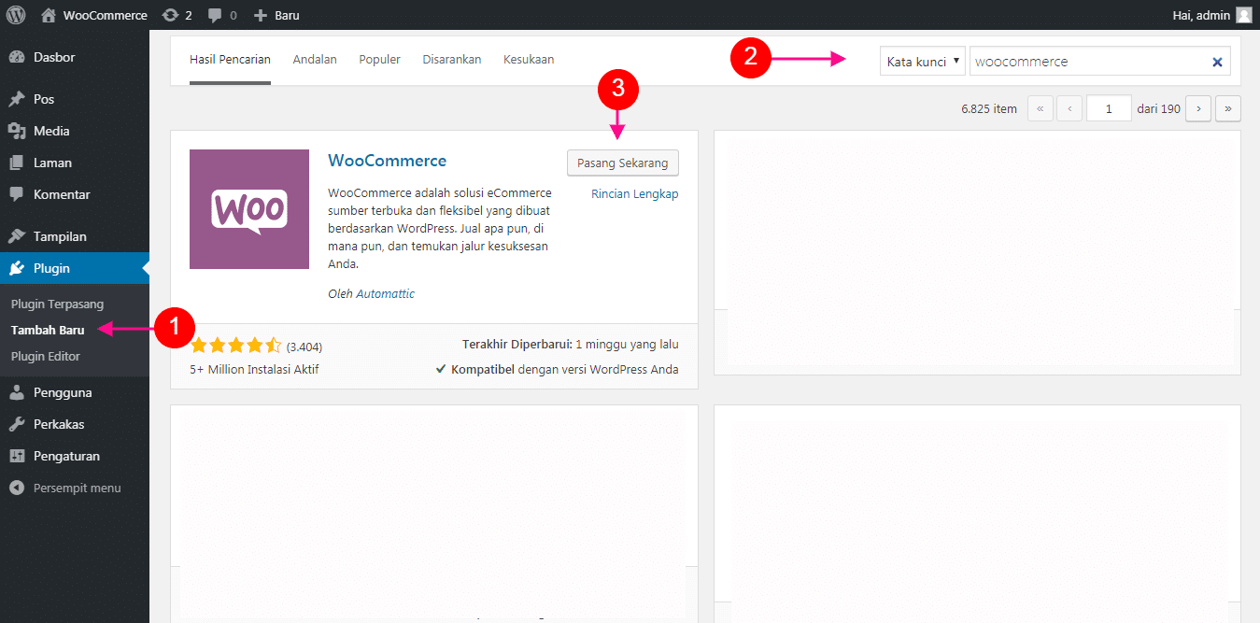Open the Pengaturan settings menu
1260x623 pixels.
[75, 456]
